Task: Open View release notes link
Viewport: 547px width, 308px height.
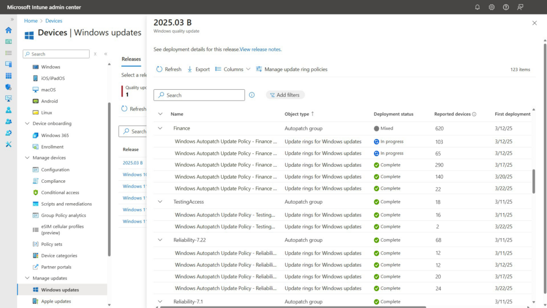Action: pos(261,49)
